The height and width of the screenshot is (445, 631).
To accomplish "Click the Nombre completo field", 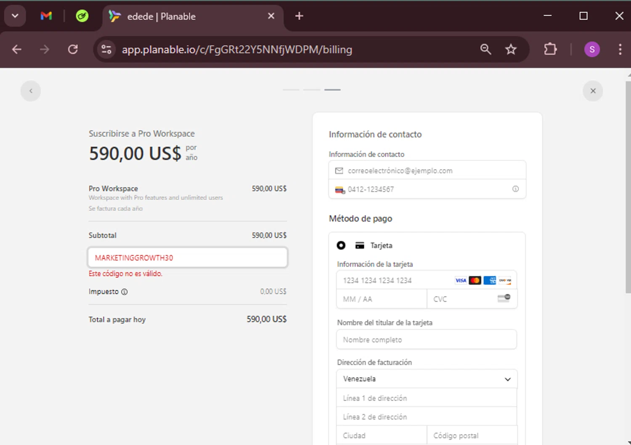I will pos(427,339).
